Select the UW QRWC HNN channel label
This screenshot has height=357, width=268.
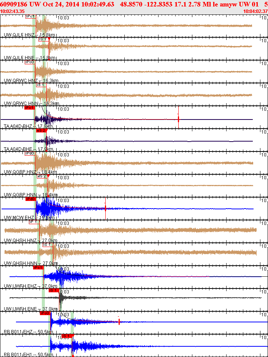[32, 104]
